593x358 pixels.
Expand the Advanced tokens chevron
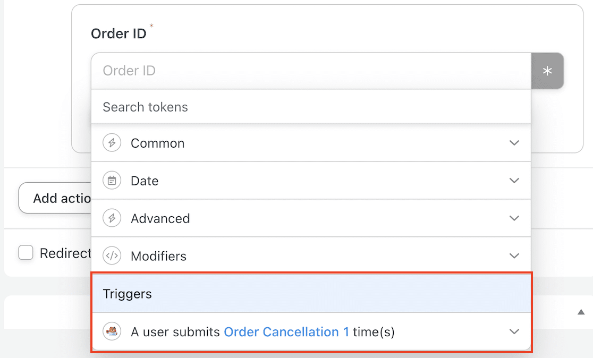[514, 218]
